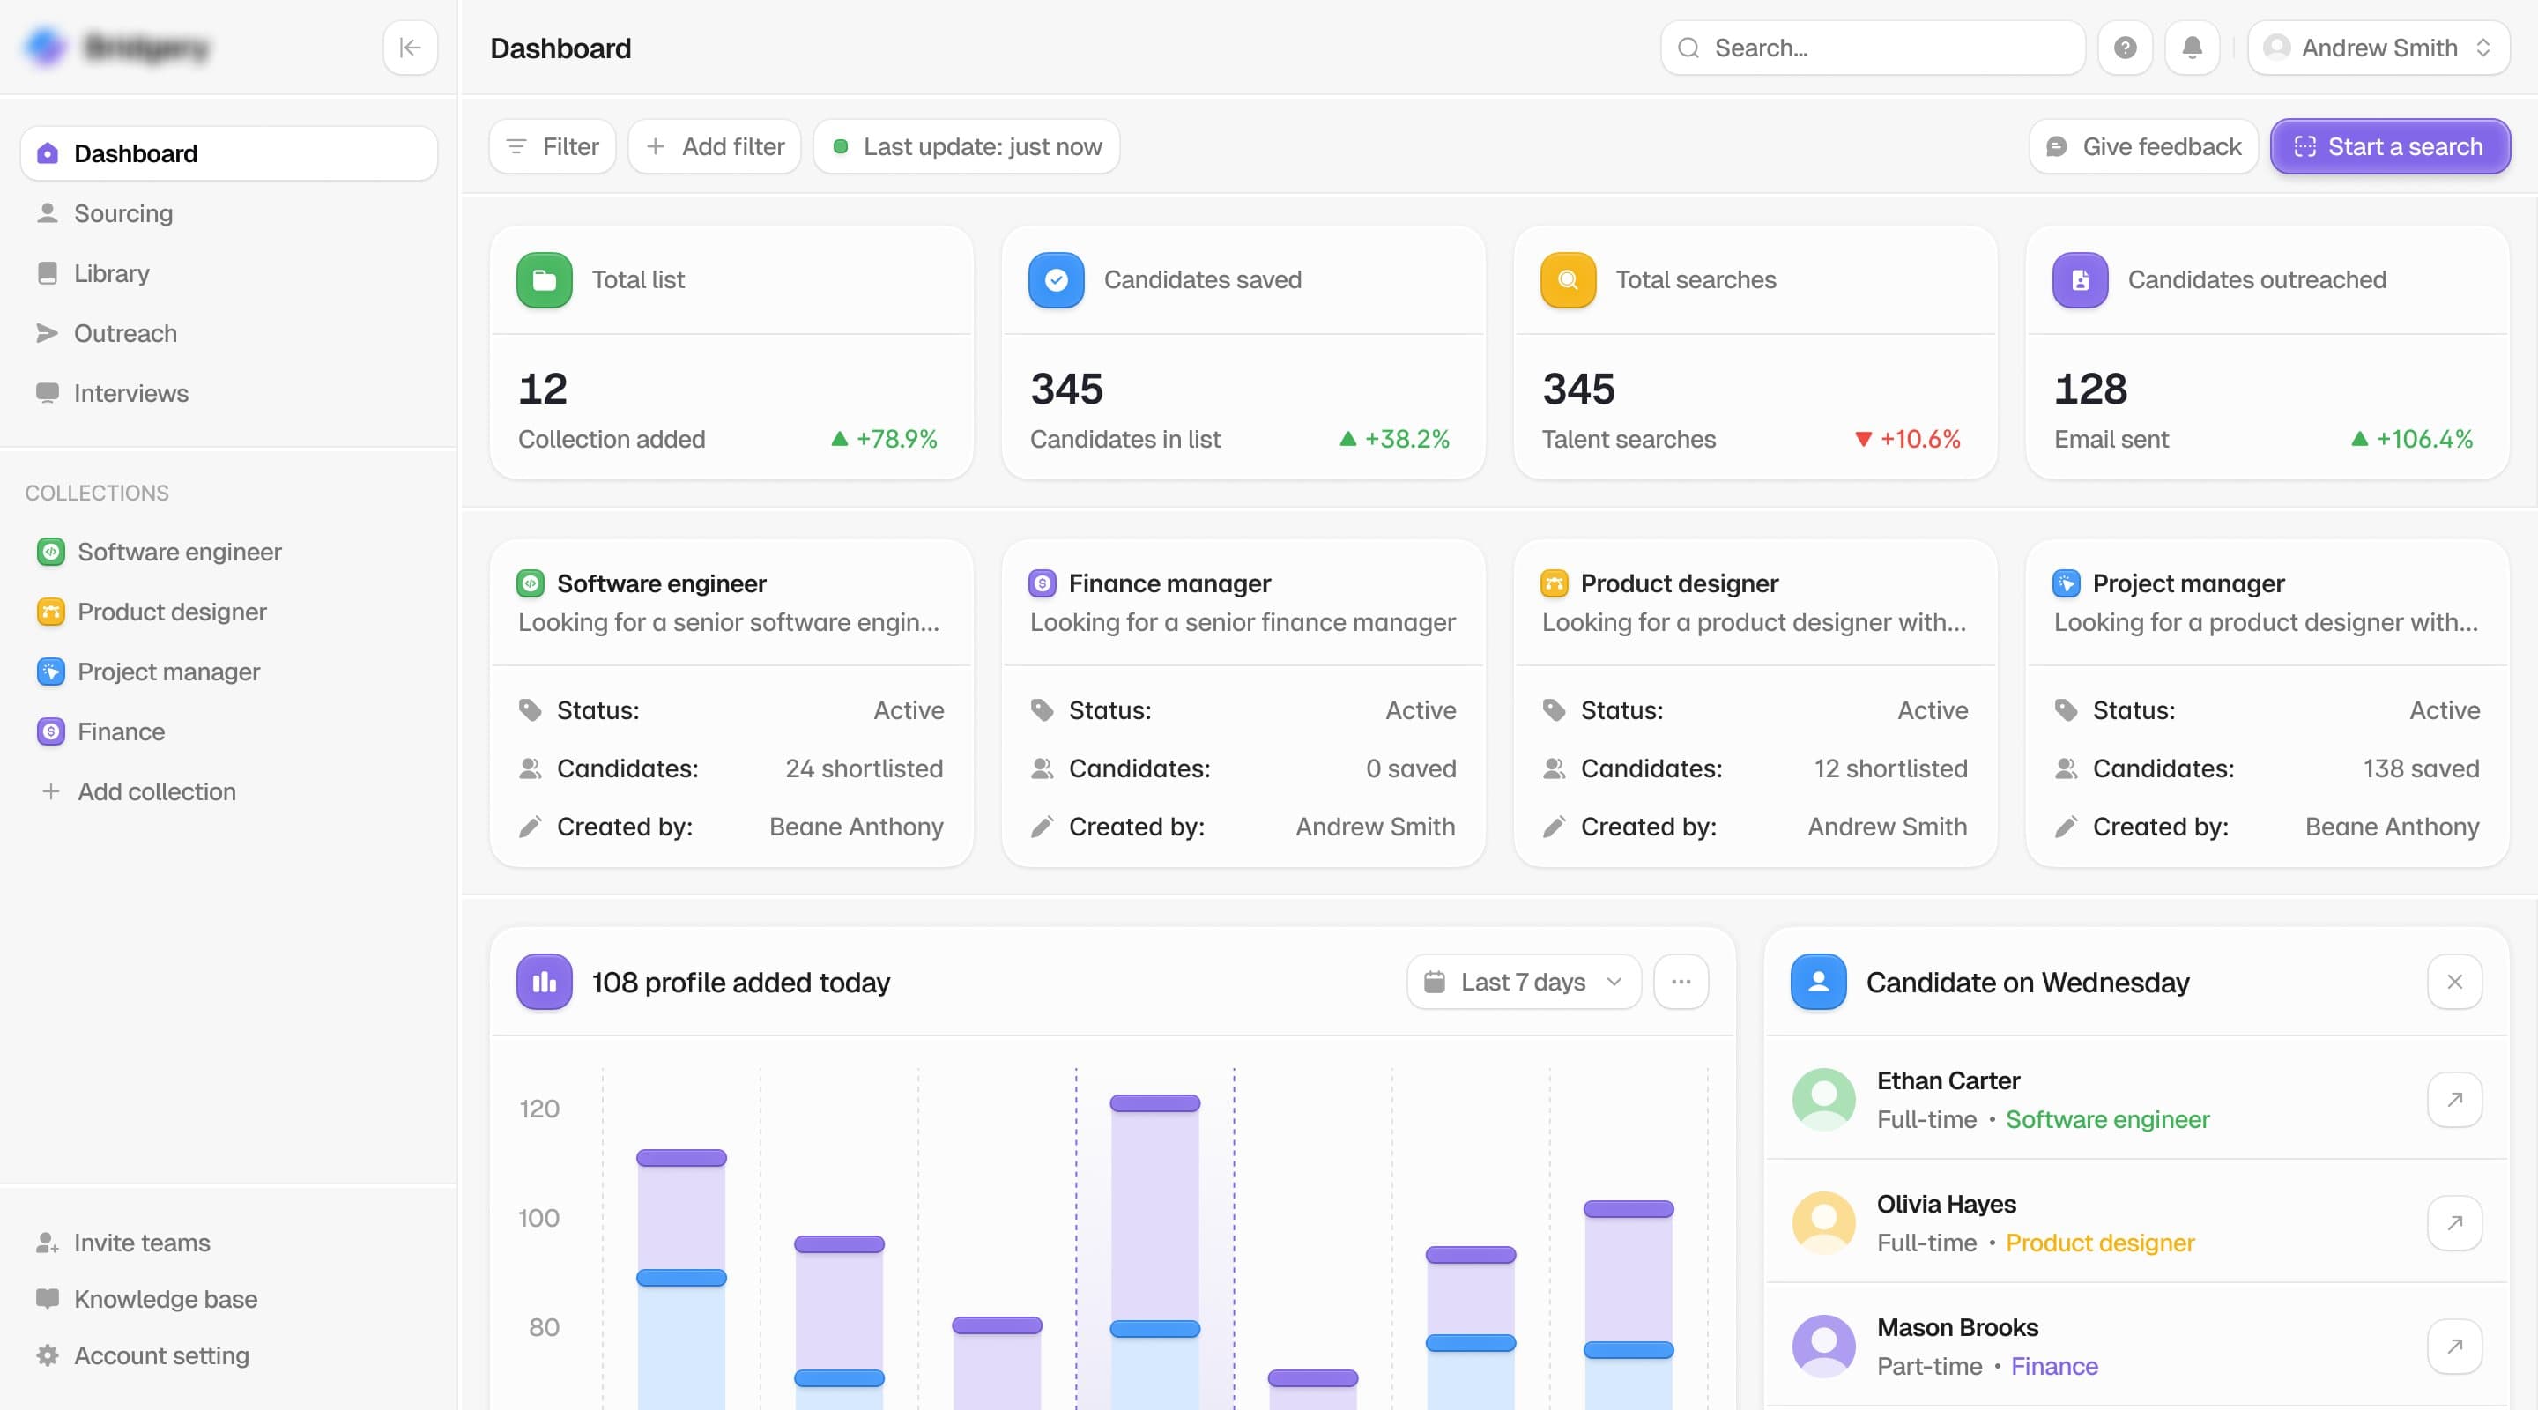The width and height of the screenshot is (2538, 1410).
Task: Expand the Last 7 days range dropdown
Action: (x=1523, y=982)
